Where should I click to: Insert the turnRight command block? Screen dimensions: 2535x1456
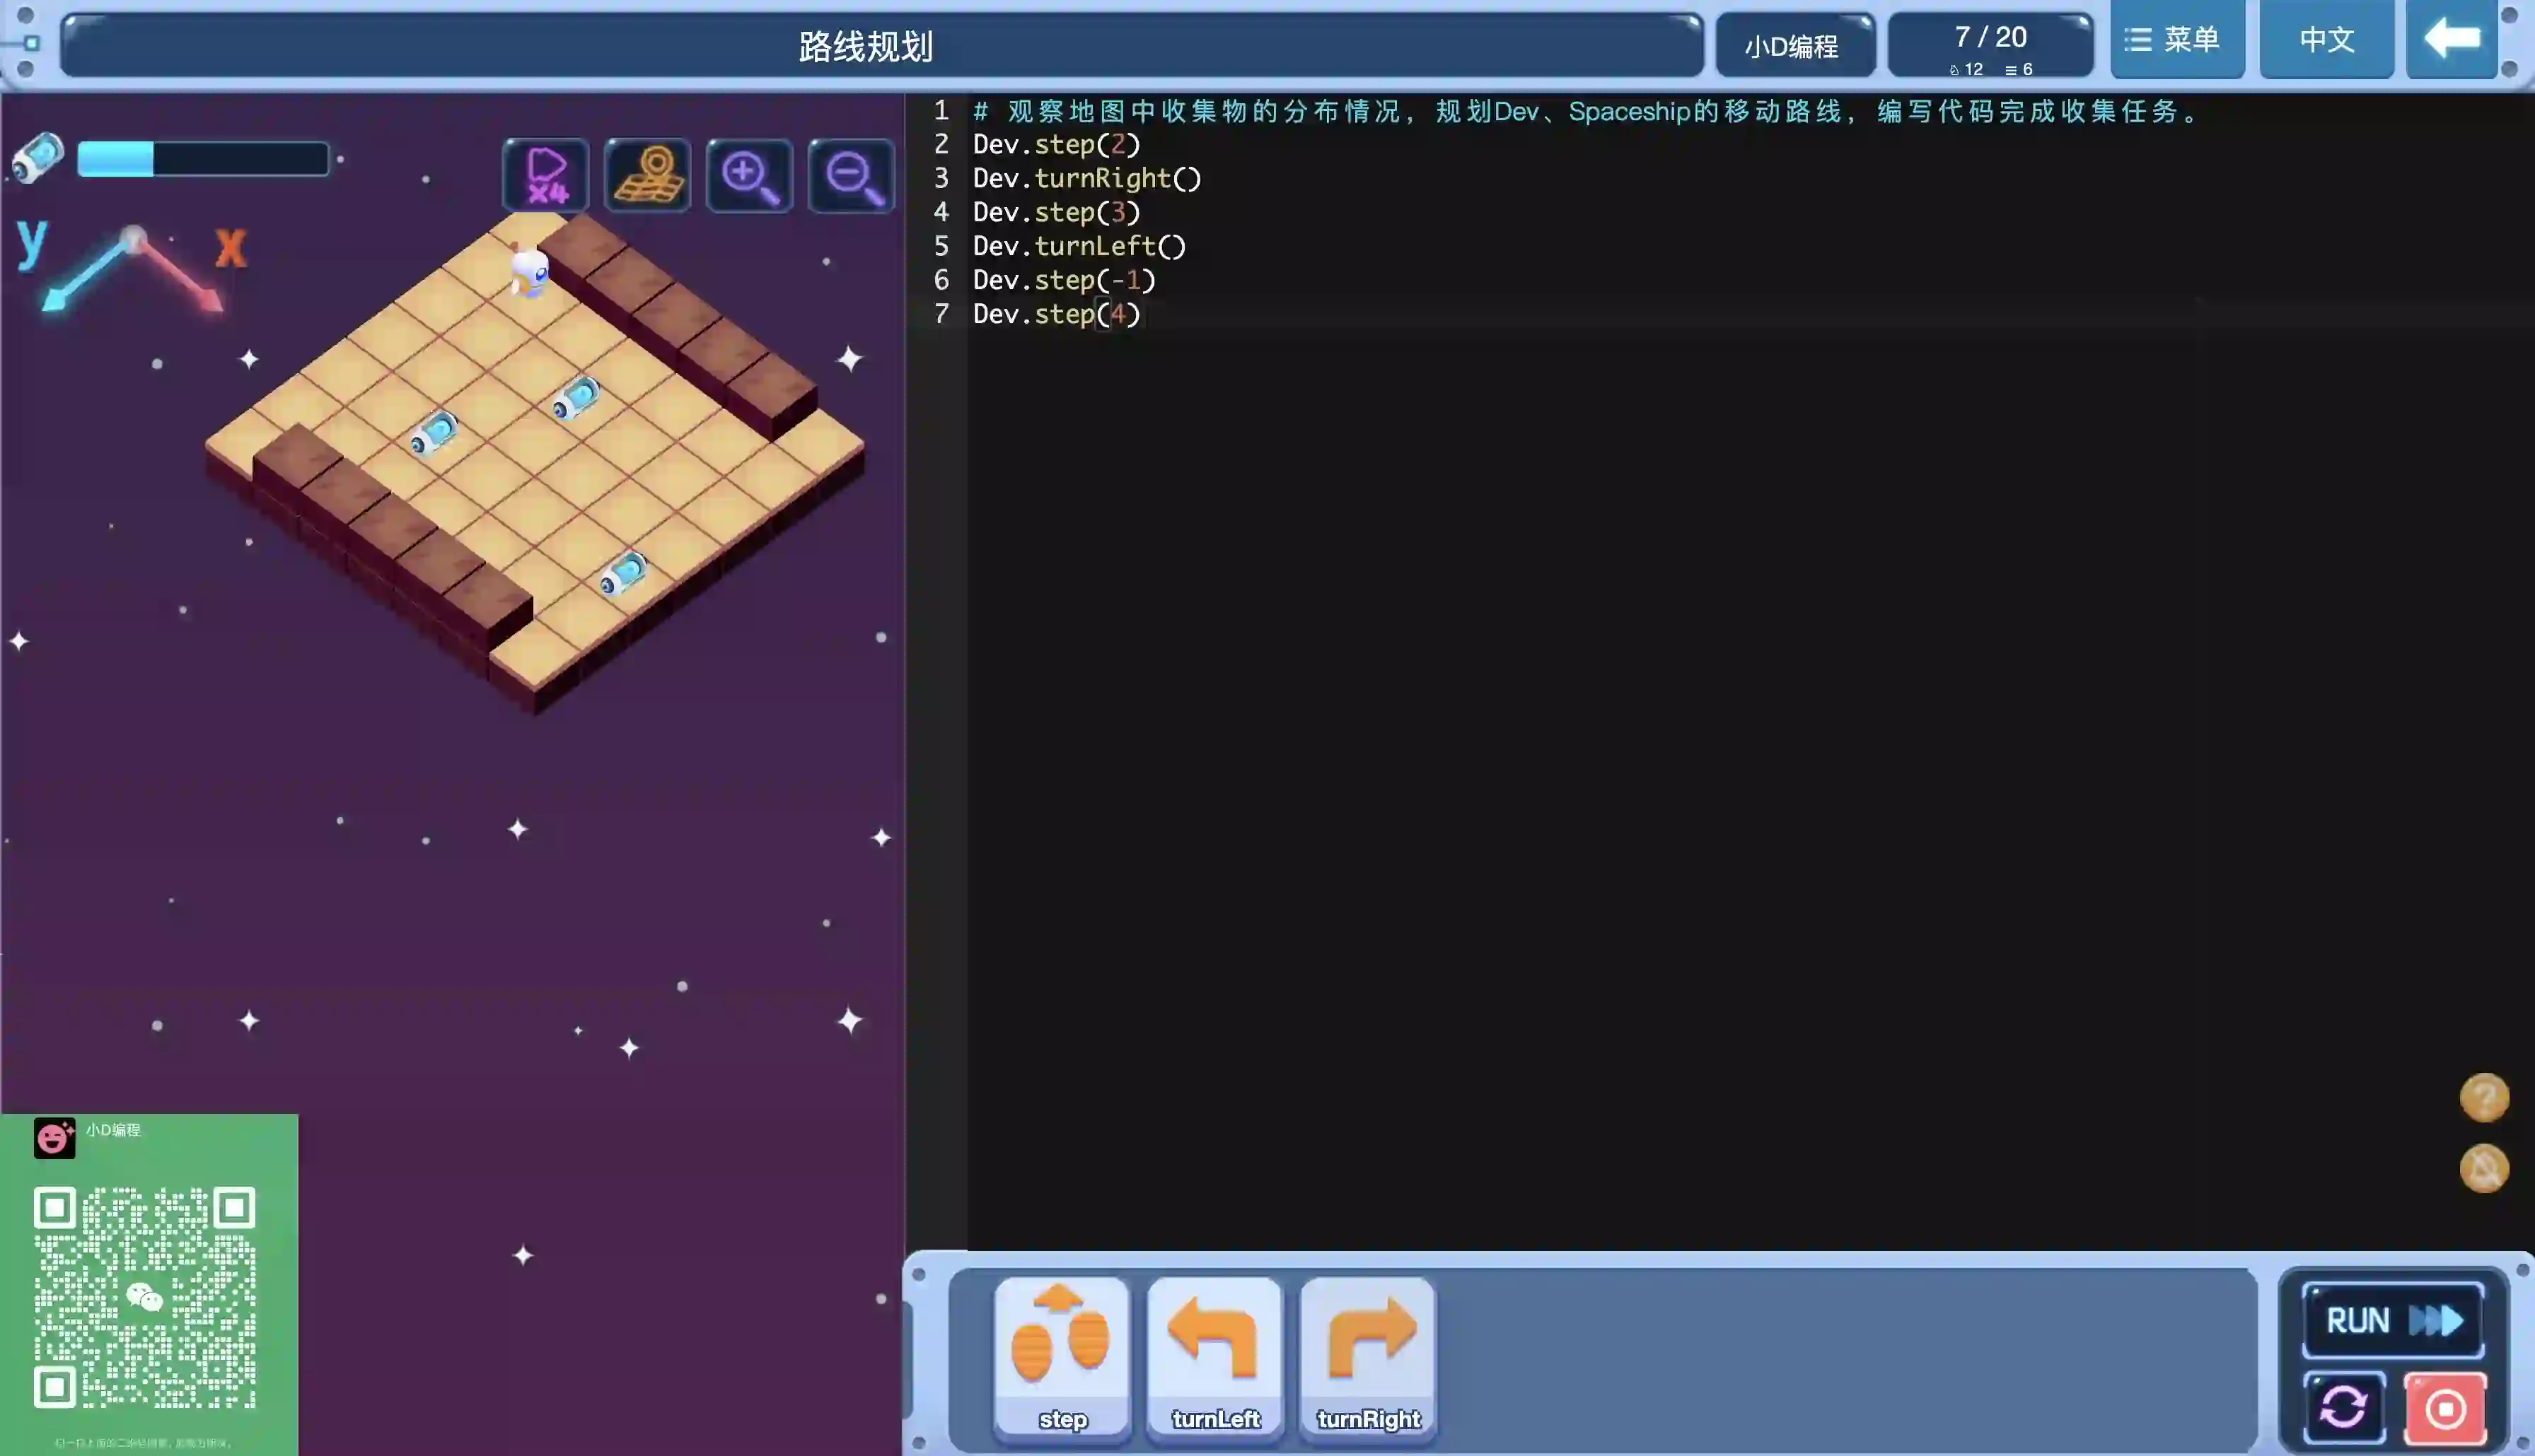pos(1367,1358)
